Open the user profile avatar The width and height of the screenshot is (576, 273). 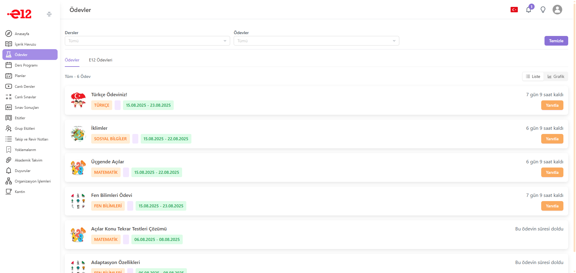557,10
